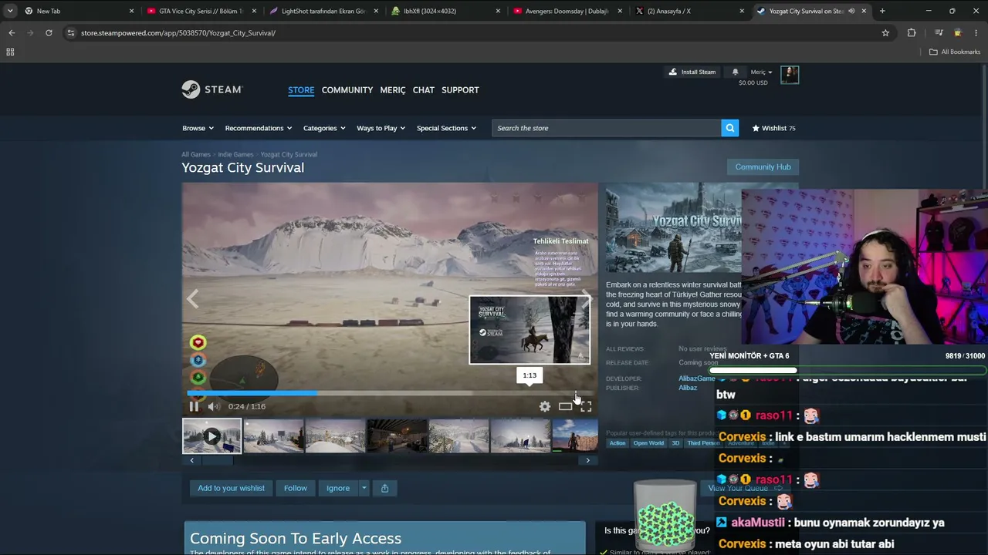The image size is (988, 555).
Task: Open the All Bookmarks folder
Action: click(x=955, y=52)
